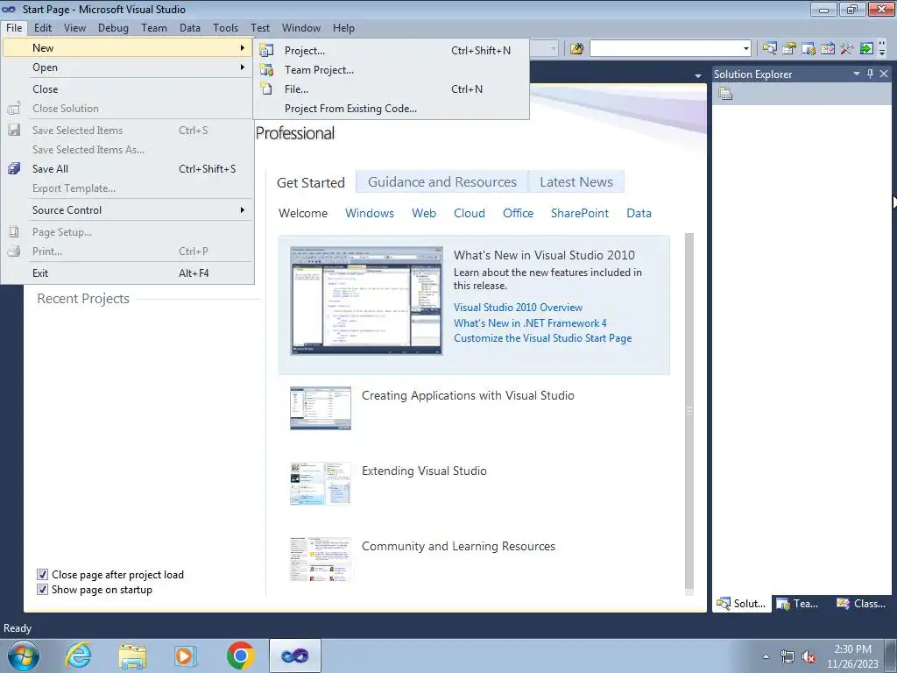Click the green arrow Start Page icon
The width and height of the screenshot is (897, 673).
coord(866,49)
